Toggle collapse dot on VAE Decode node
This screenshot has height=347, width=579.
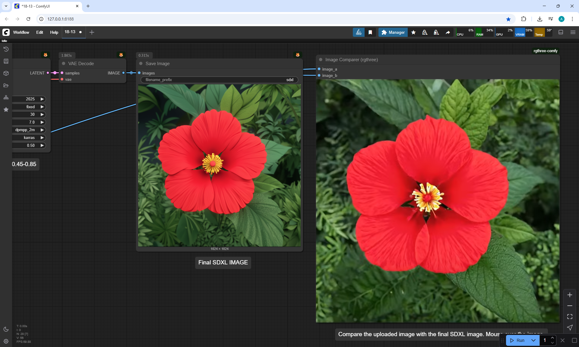click(x=64, y=64)
